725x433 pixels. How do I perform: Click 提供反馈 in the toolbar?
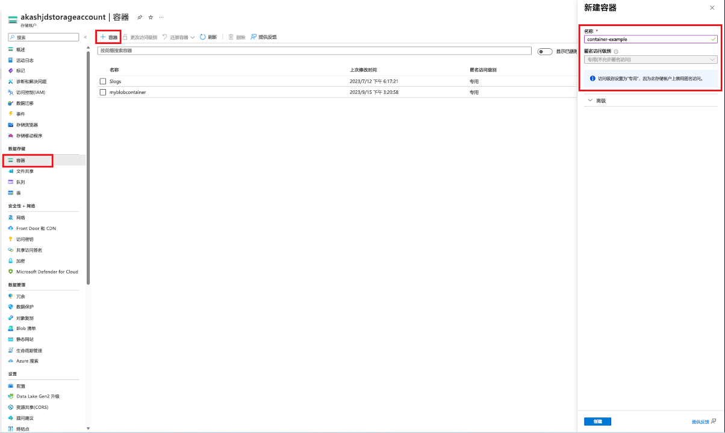pos(264,37)
